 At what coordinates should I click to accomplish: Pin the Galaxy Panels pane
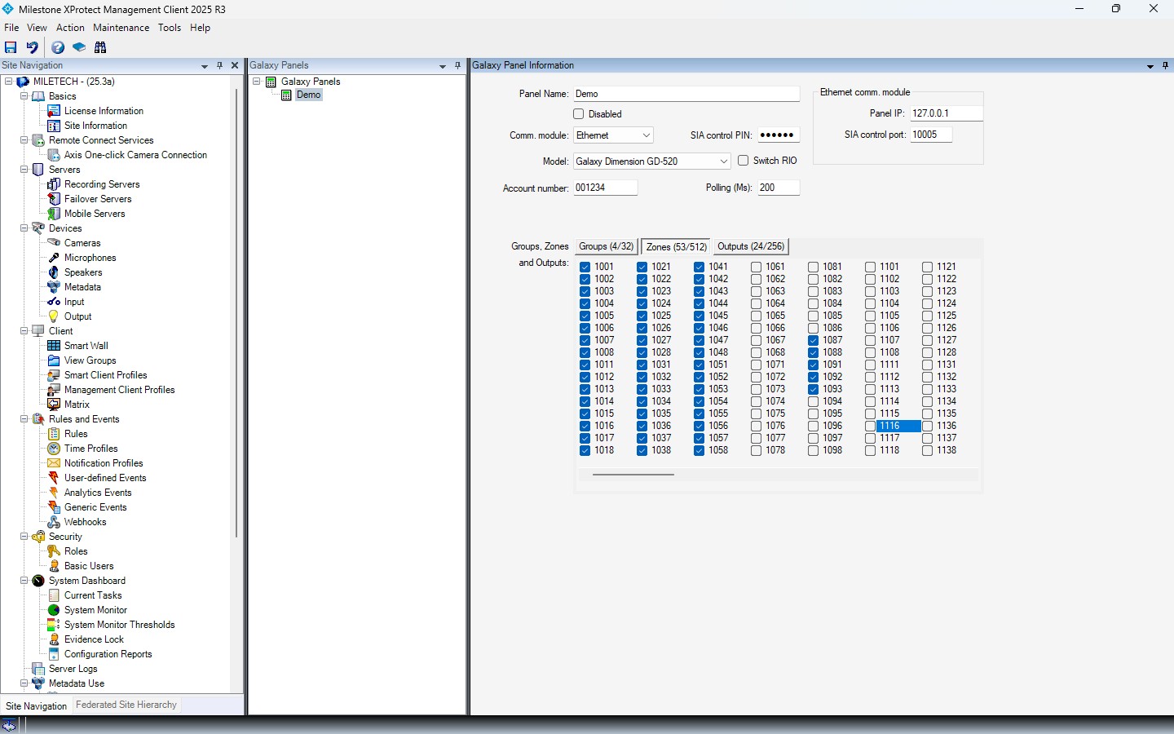457,65
